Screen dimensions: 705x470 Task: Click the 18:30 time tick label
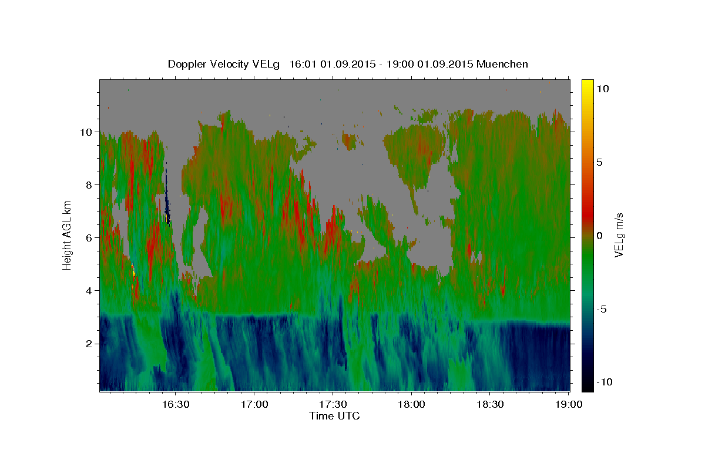491,405
